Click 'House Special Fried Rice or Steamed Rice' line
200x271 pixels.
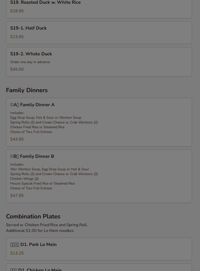click(x=42, y=183)
